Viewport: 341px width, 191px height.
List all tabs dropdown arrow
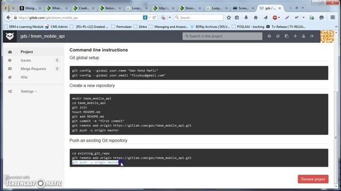point(303,8)
